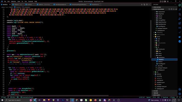Toggle Primary Side Bar layout icon

pyautogui.click(x=160, y=1)
